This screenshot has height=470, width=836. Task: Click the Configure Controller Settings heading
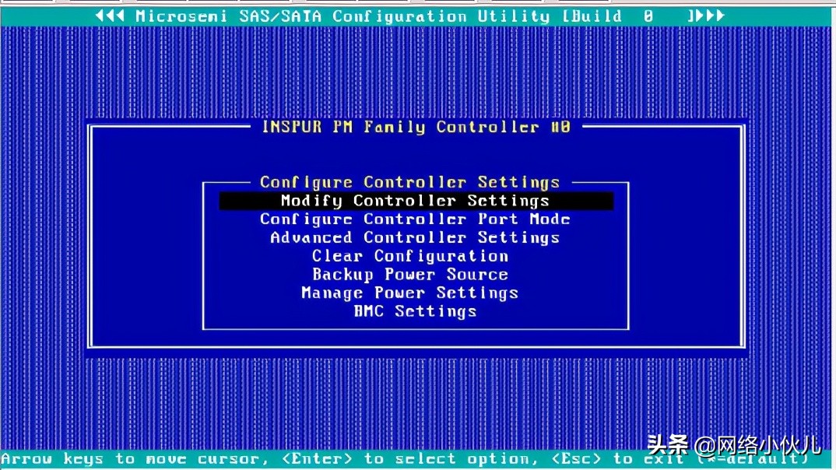tap(409, 182)
